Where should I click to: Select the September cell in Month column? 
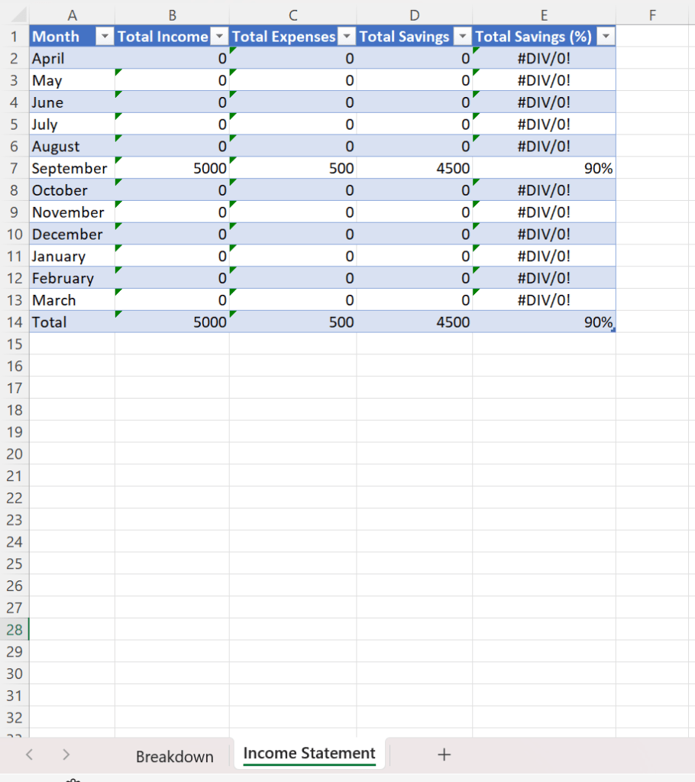(72, 168)
